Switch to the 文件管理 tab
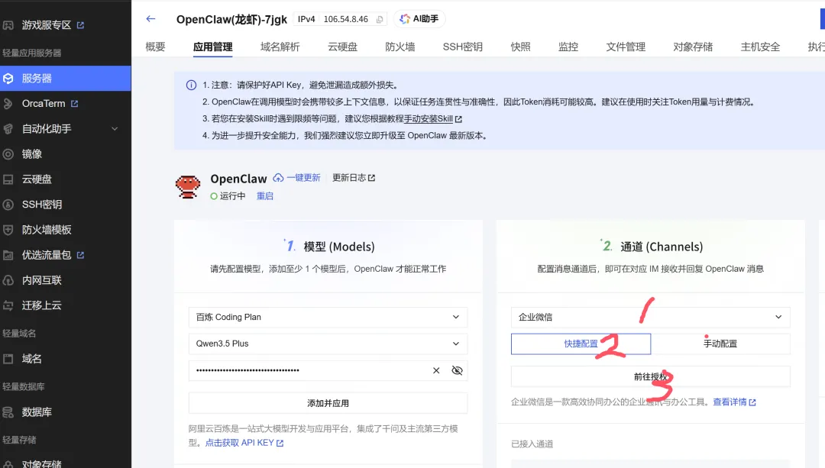Screen dimensions: 825x468 pos(626,47)
